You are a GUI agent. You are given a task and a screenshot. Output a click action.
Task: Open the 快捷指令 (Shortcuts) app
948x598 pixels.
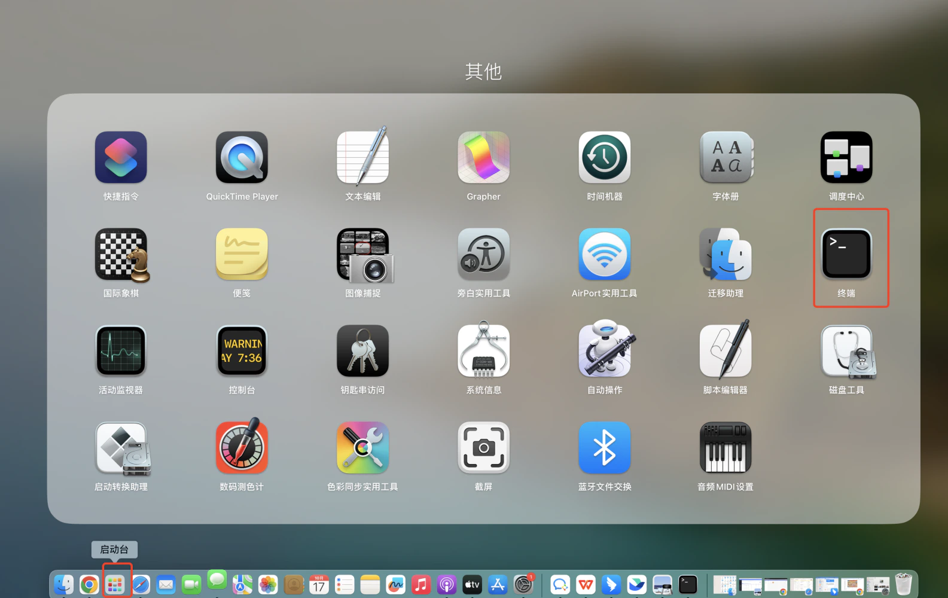point(121,157)
